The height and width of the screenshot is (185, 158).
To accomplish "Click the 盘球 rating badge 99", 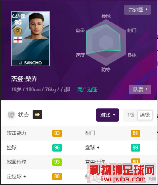I will tap(136, 148).
